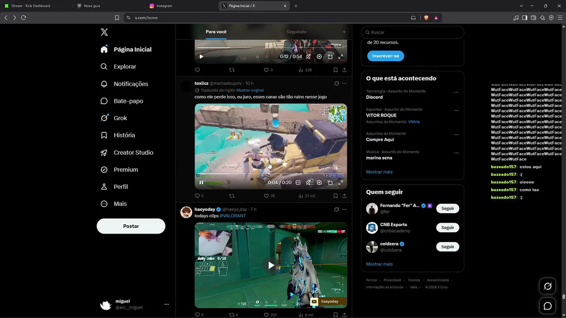
Task: Click Mostrar mais under Quem seguir
Action: (x=379, y=264)
